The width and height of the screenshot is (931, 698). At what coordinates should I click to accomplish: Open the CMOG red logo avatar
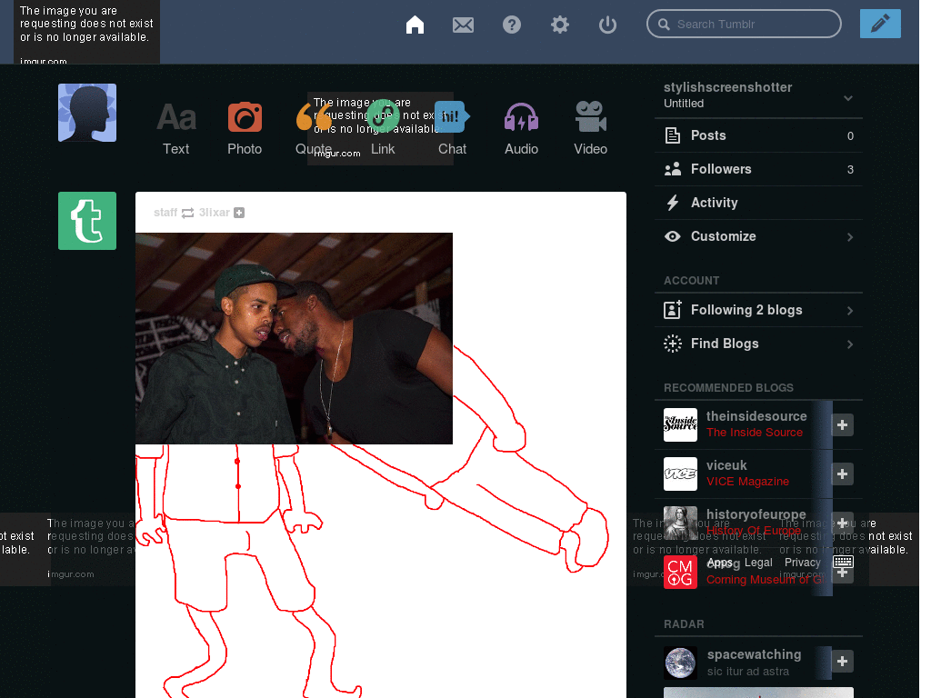[680, 573]
